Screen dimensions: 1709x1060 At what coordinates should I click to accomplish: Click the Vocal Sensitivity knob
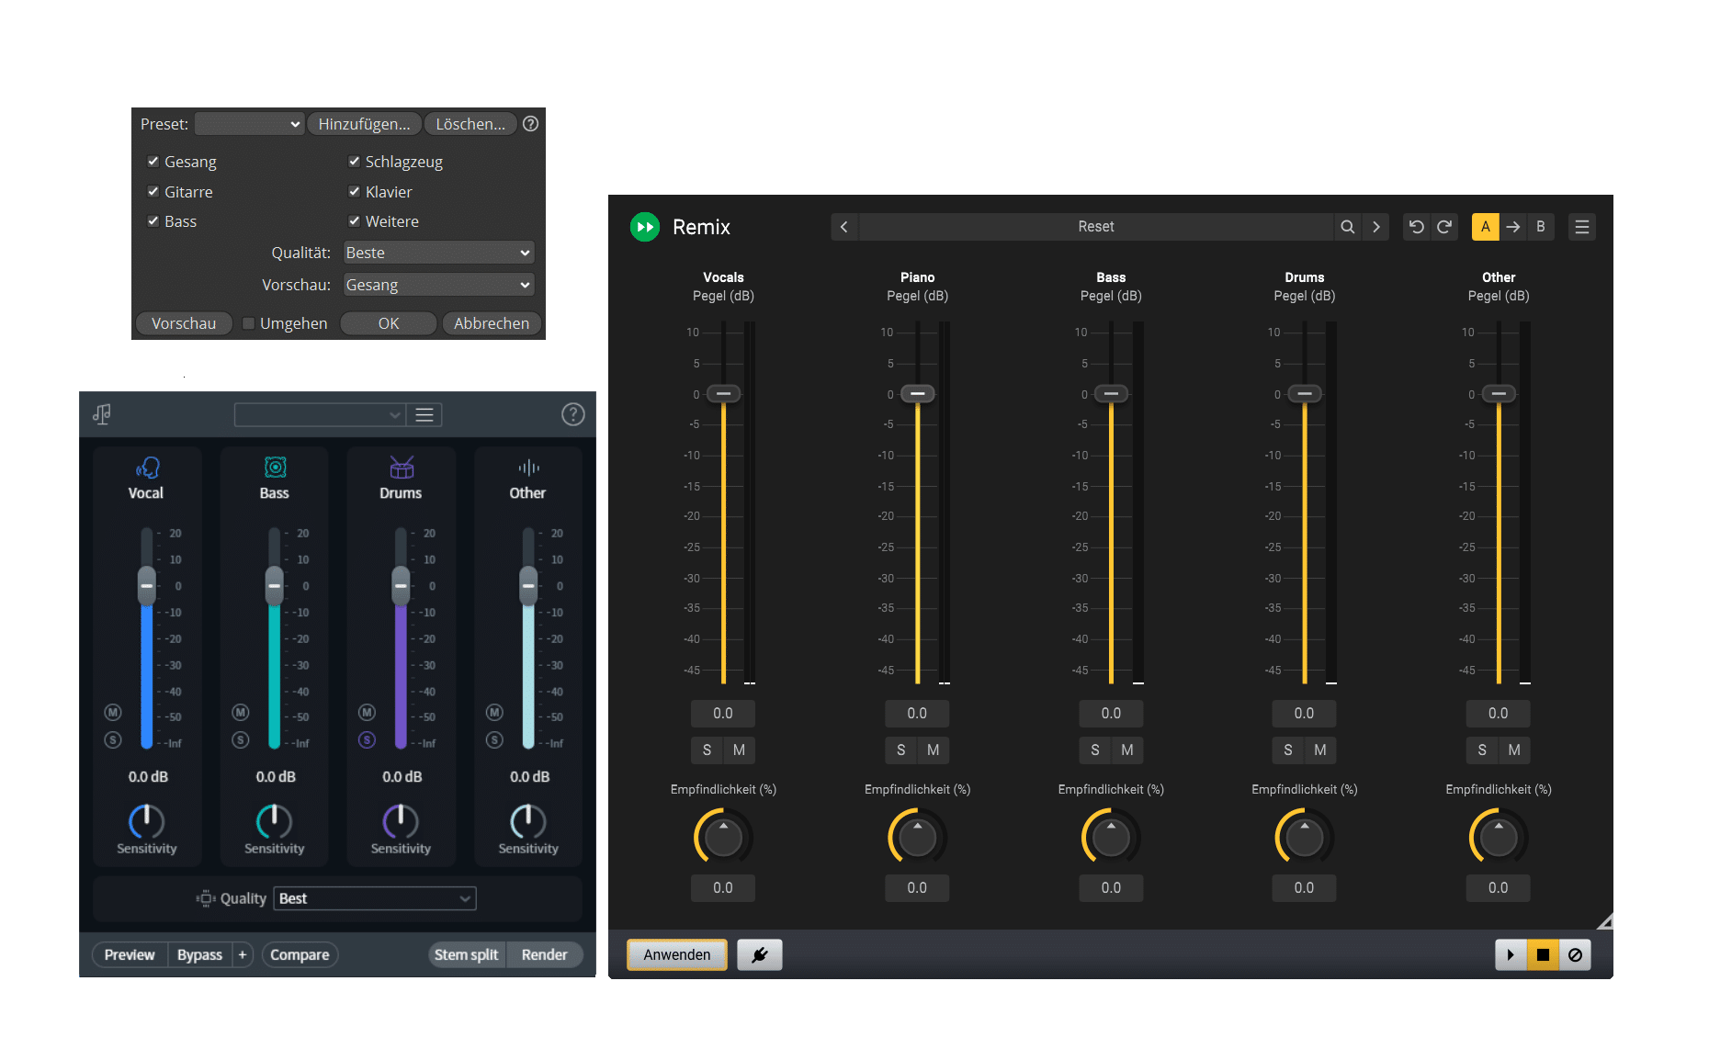[x=147, y=821]
